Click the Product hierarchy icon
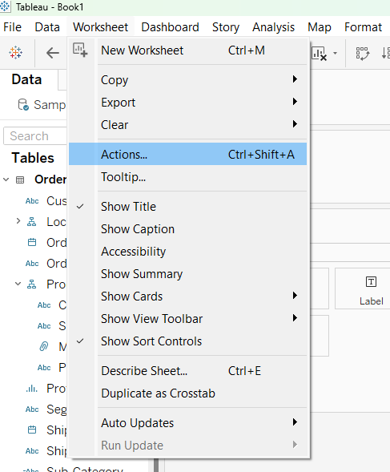Image resolution: width=390 pixels, height=472 pixels. (x=31, y=284)
